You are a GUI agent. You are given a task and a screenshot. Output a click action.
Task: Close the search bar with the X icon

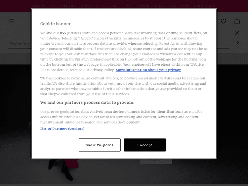(237, 33)
